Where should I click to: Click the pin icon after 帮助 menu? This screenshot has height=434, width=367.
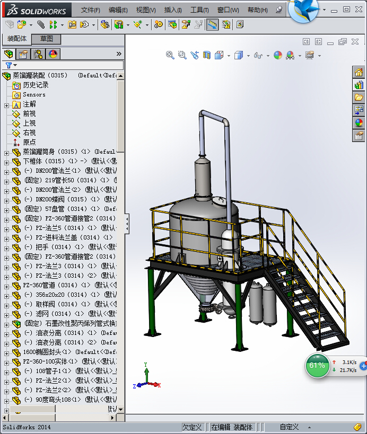coord(279,10)
